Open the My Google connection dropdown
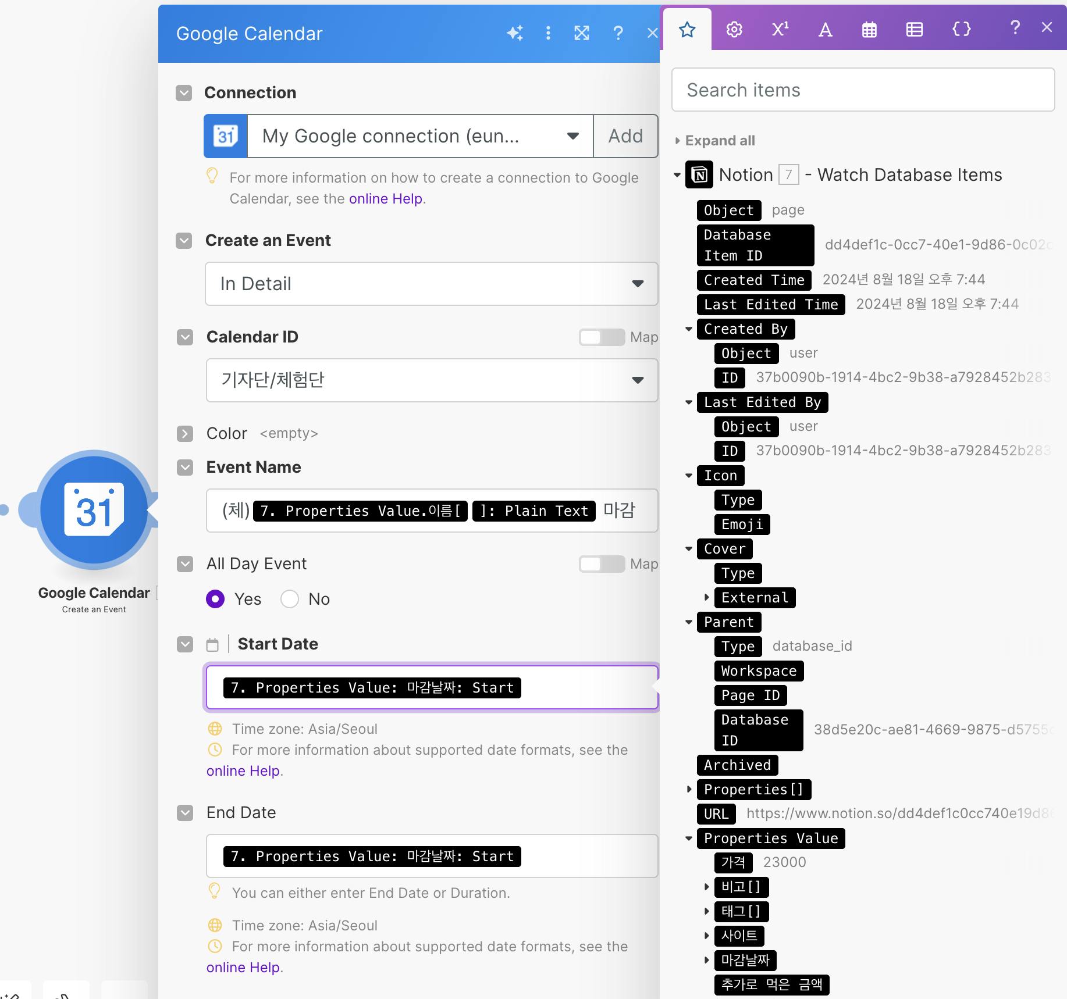The width and height of the screenshot is (1067, 999). [420, 136]
